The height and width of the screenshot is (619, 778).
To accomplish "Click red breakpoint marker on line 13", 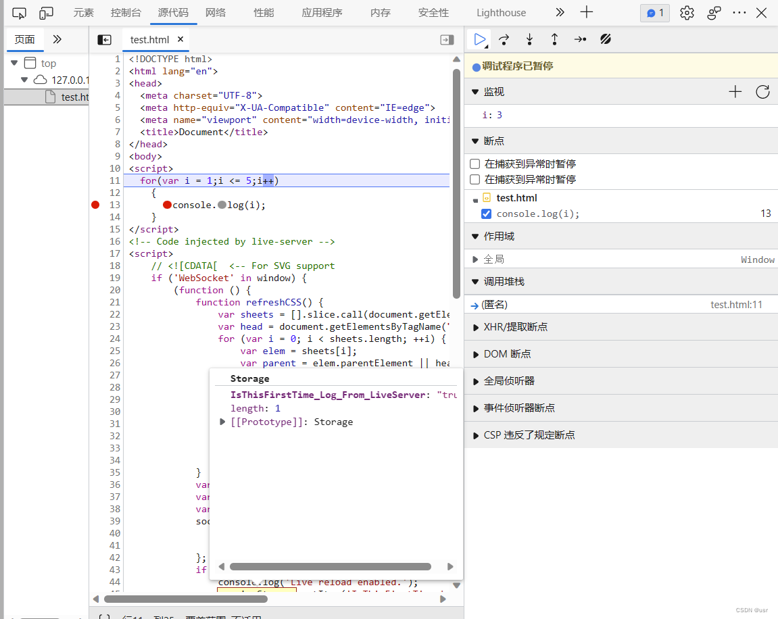I will [95, 205].
